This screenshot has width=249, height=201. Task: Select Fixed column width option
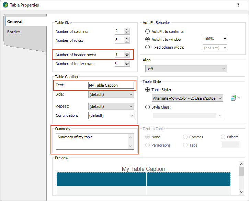pyautogui.click(x=148, y=47)
